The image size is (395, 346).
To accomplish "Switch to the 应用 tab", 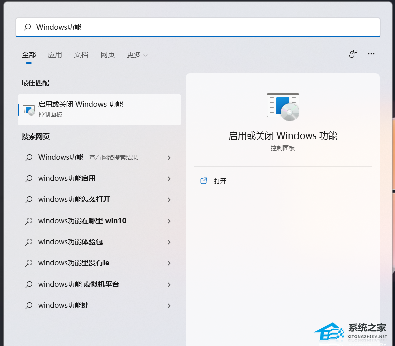I will tap(55, 55).
